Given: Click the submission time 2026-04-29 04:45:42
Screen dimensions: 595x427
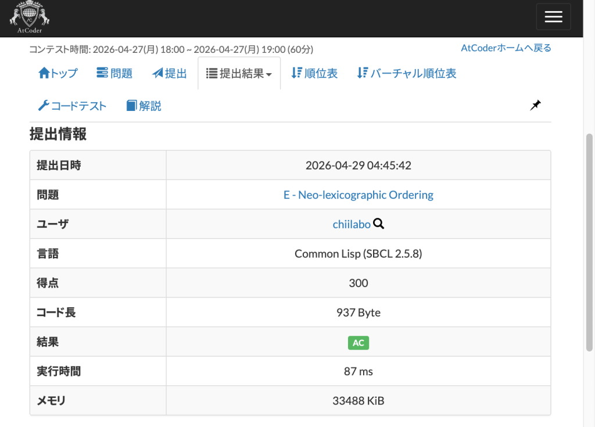Looking at the screenshot, I should [358, 165].
